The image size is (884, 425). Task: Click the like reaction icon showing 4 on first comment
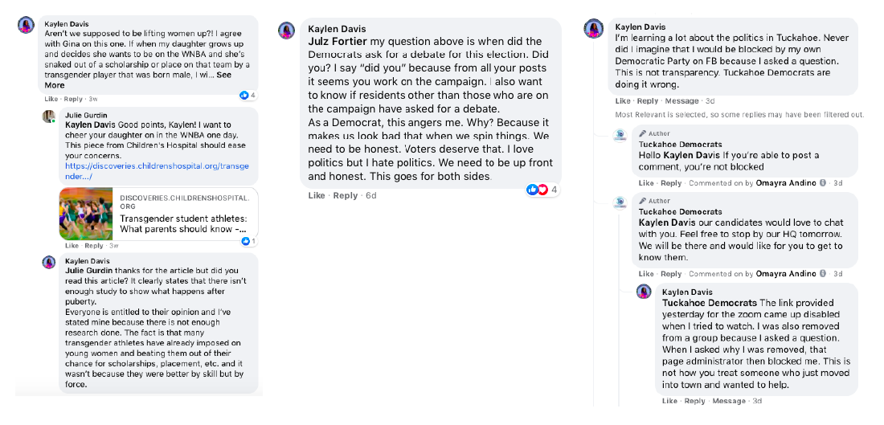click(244, 95)
